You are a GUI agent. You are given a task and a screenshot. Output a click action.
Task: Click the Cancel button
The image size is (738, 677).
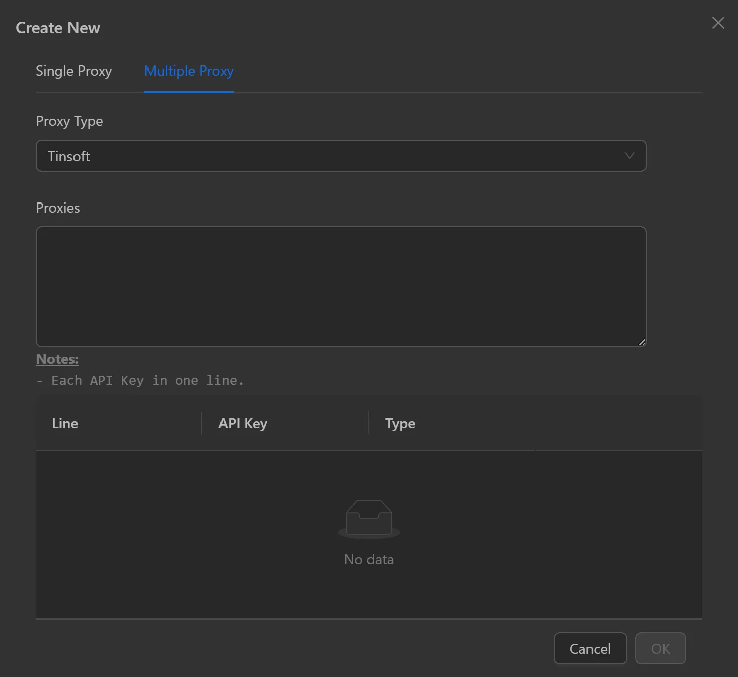[x=590, y=649]
